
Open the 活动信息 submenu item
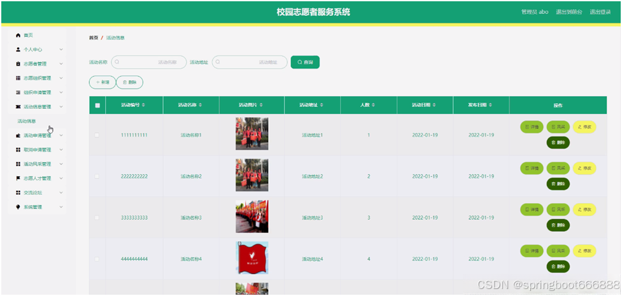pyautogui.click(x=27, y=121)
